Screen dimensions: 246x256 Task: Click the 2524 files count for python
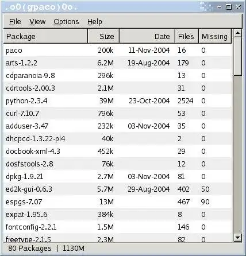tap(185, 100)
